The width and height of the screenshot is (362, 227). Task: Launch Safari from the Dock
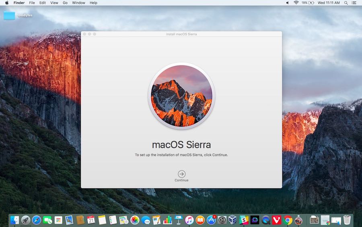click(37, 220)
